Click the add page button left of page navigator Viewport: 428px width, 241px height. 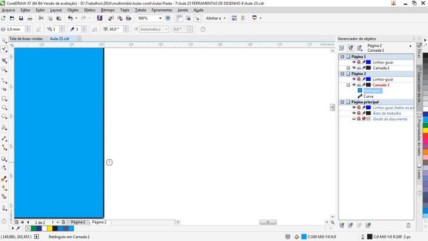pyautogui.click(x=17, y=222)
